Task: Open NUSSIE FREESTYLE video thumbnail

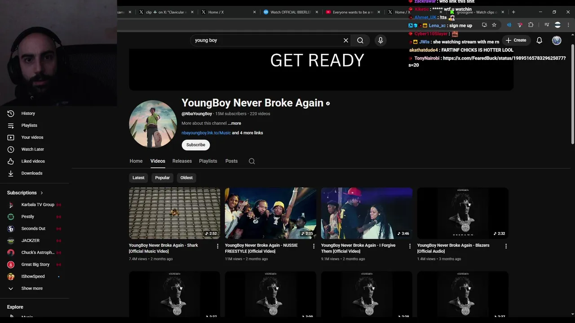Action: [x=271, y=213]
